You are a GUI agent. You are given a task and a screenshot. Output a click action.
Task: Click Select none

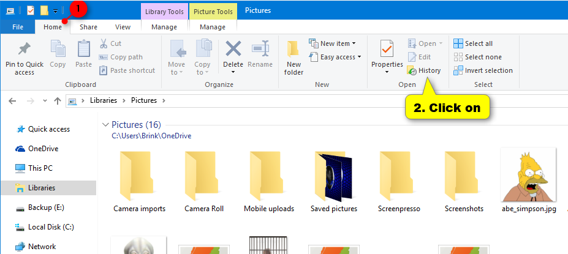(477, 57)
